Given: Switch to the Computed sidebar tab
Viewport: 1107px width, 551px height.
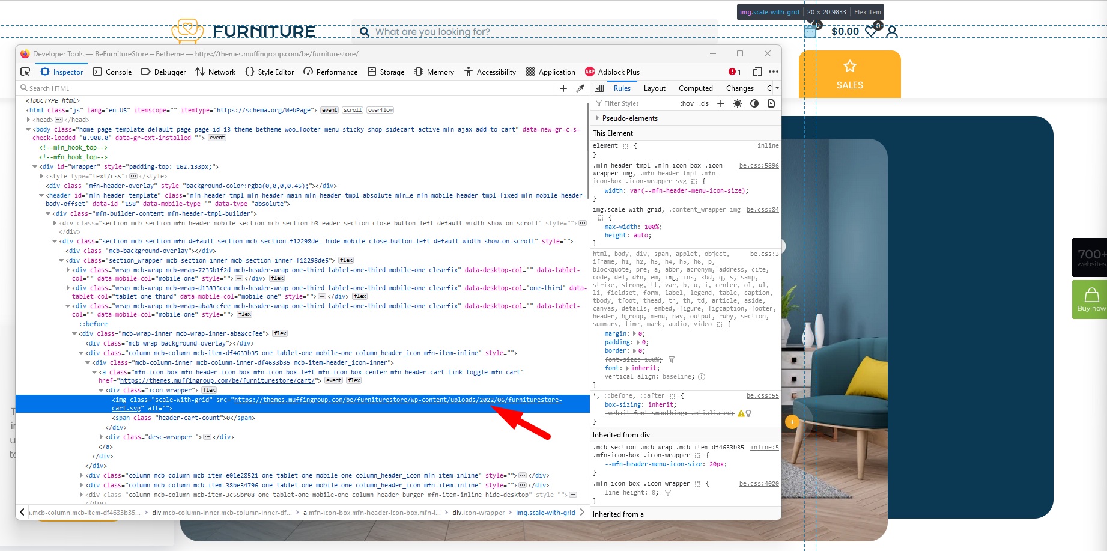Looking at the screenshot, I should [696, 88].
